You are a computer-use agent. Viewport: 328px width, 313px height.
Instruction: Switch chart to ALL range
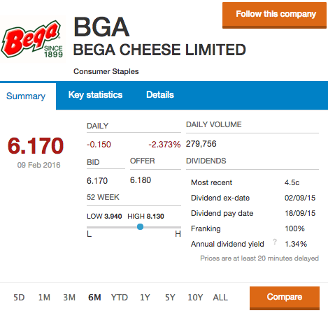coord(220,298)
